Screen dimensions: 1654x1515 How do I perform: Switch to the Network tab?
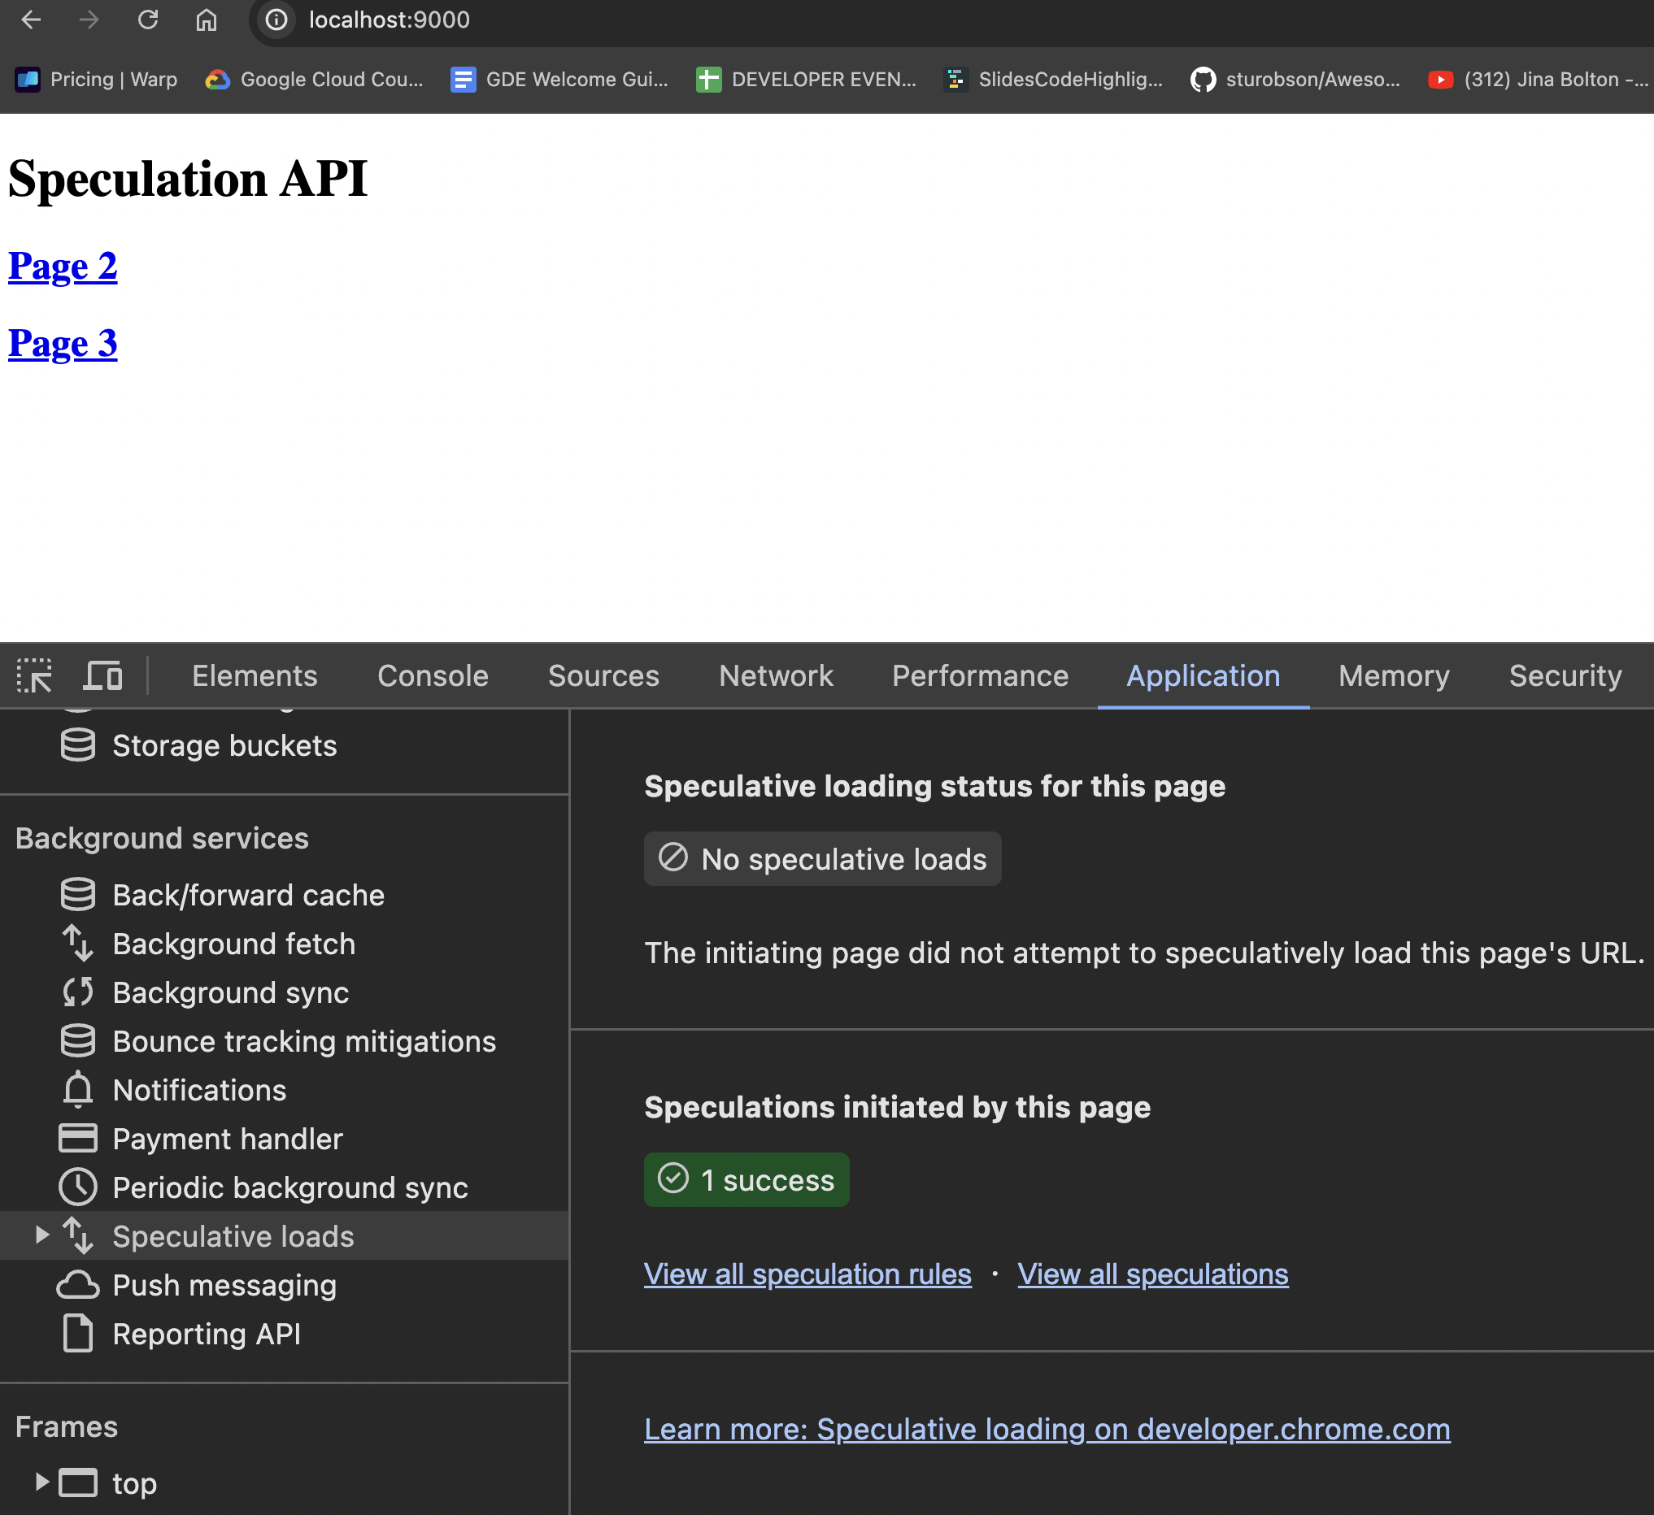click(775, 676)
